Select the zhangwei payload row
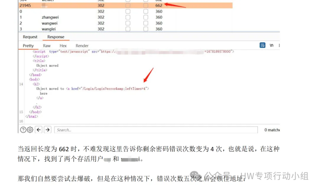 point(126,17)
